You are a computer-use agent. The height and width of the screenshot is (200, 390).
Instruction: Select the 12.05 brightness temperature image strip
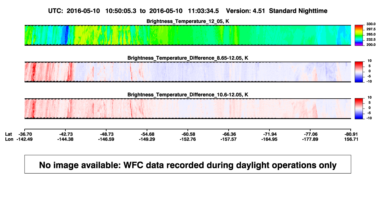(188, 35)
